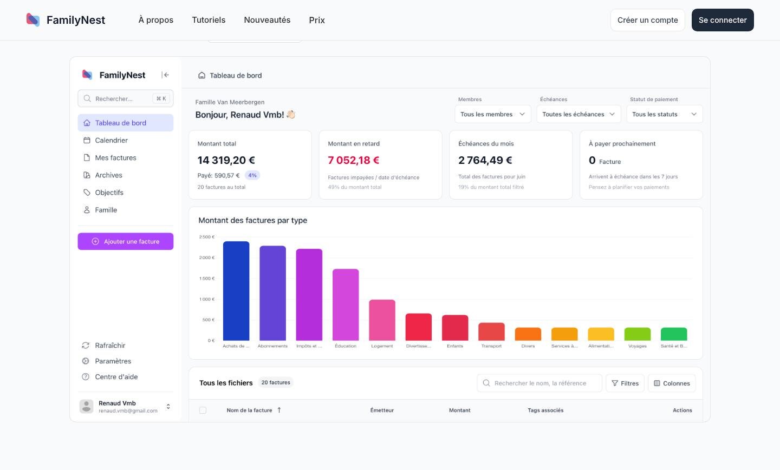Click the Famille person icon
The image size is (780, 470).
[x=87, y=209]
